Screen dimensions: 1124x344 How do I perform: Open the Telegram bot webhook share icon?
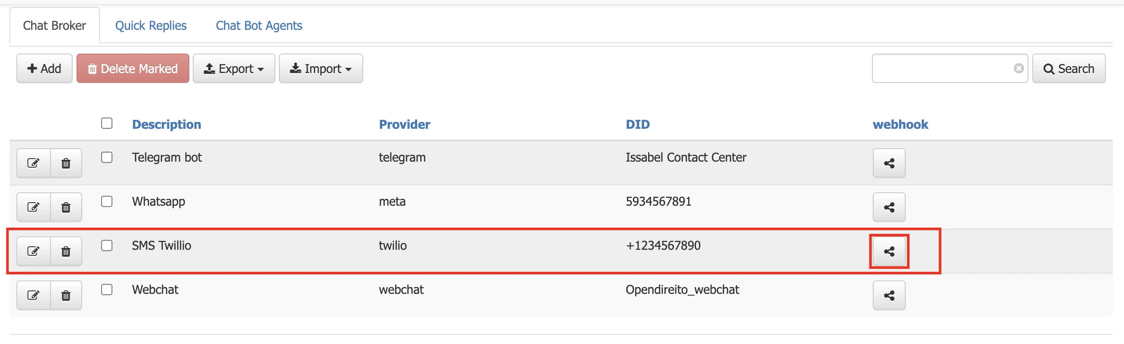889,162
